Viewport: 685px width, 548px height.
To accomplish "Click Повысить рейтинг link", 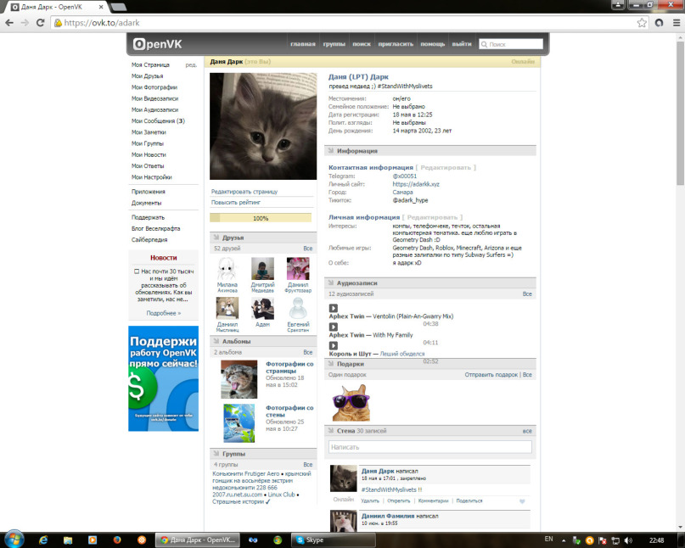I will (x=236, y=203).
